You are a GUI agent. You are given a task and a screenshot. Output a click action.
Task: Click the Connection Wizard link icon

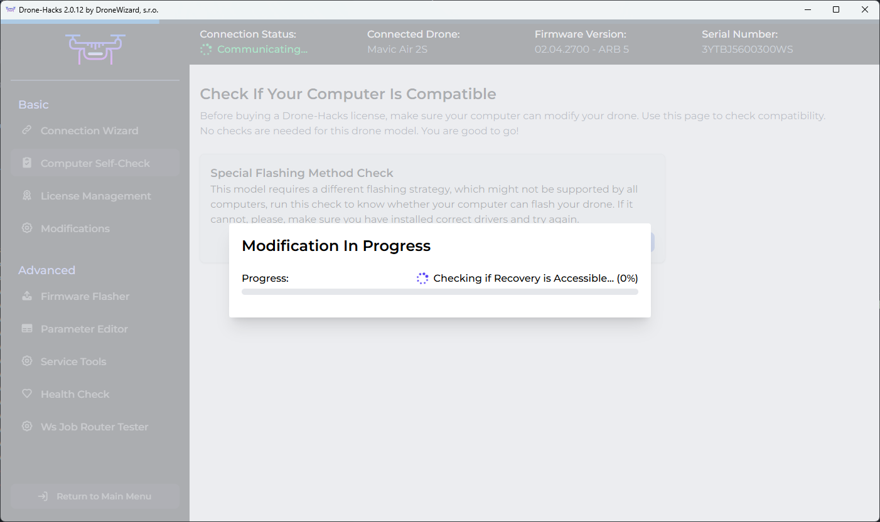tap(26, 130)
